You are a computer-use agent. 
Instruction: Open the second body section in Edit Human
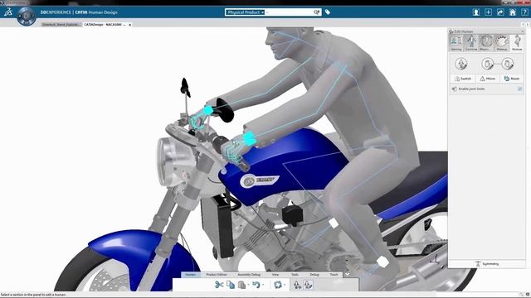(x=471, y=42)
